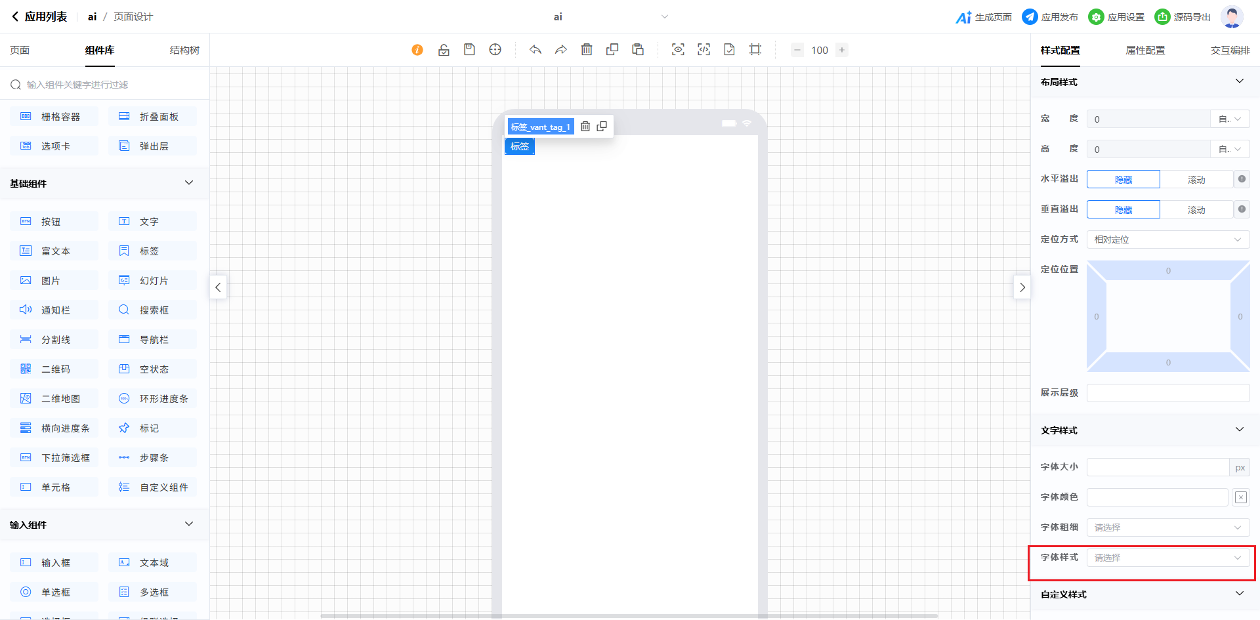Open the 定位方式 dropdown
The image size is (1260, 620).
1167,240
